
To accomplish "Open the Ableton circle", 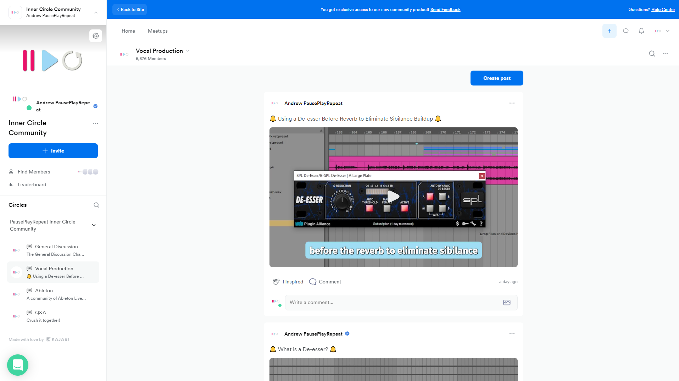I will click(x=53, y=294).
